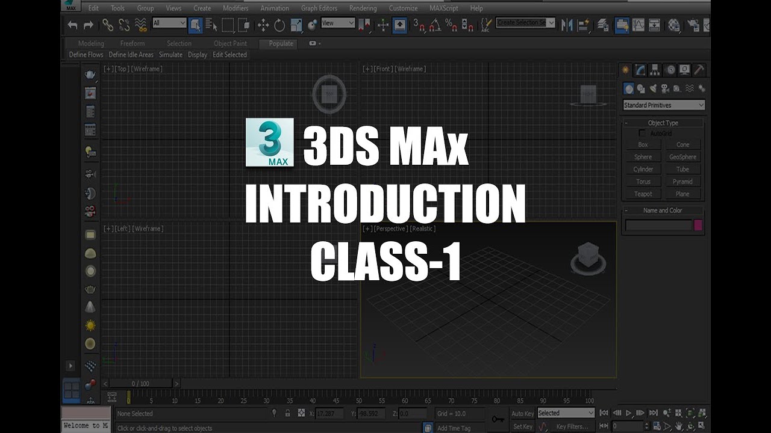Screen dimensions: 771x433
Task: Click the Define Flows button
Action: [x=86, y=55]
